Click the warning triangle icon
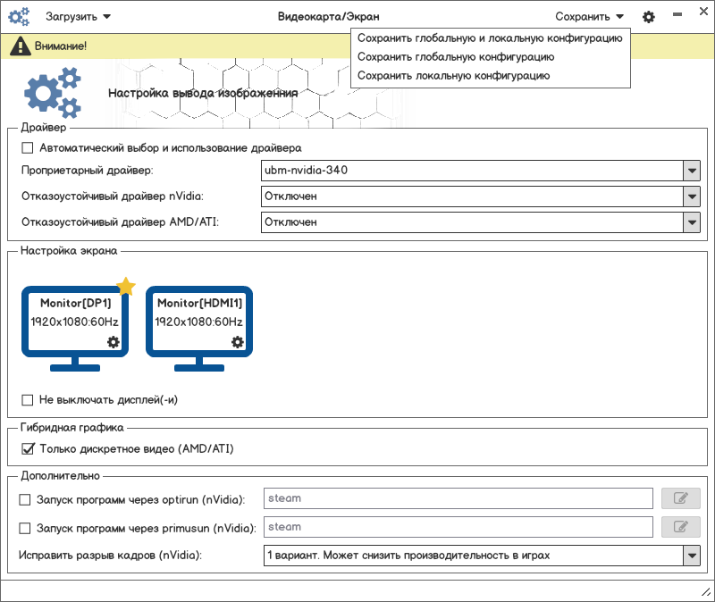Screen dimensions: 715x602 pyautogui.click(x=20, y=46)
